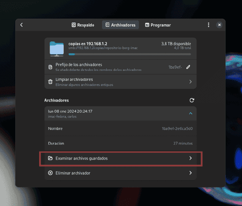
Task: Go back with the header arrow
Action: 22,25
